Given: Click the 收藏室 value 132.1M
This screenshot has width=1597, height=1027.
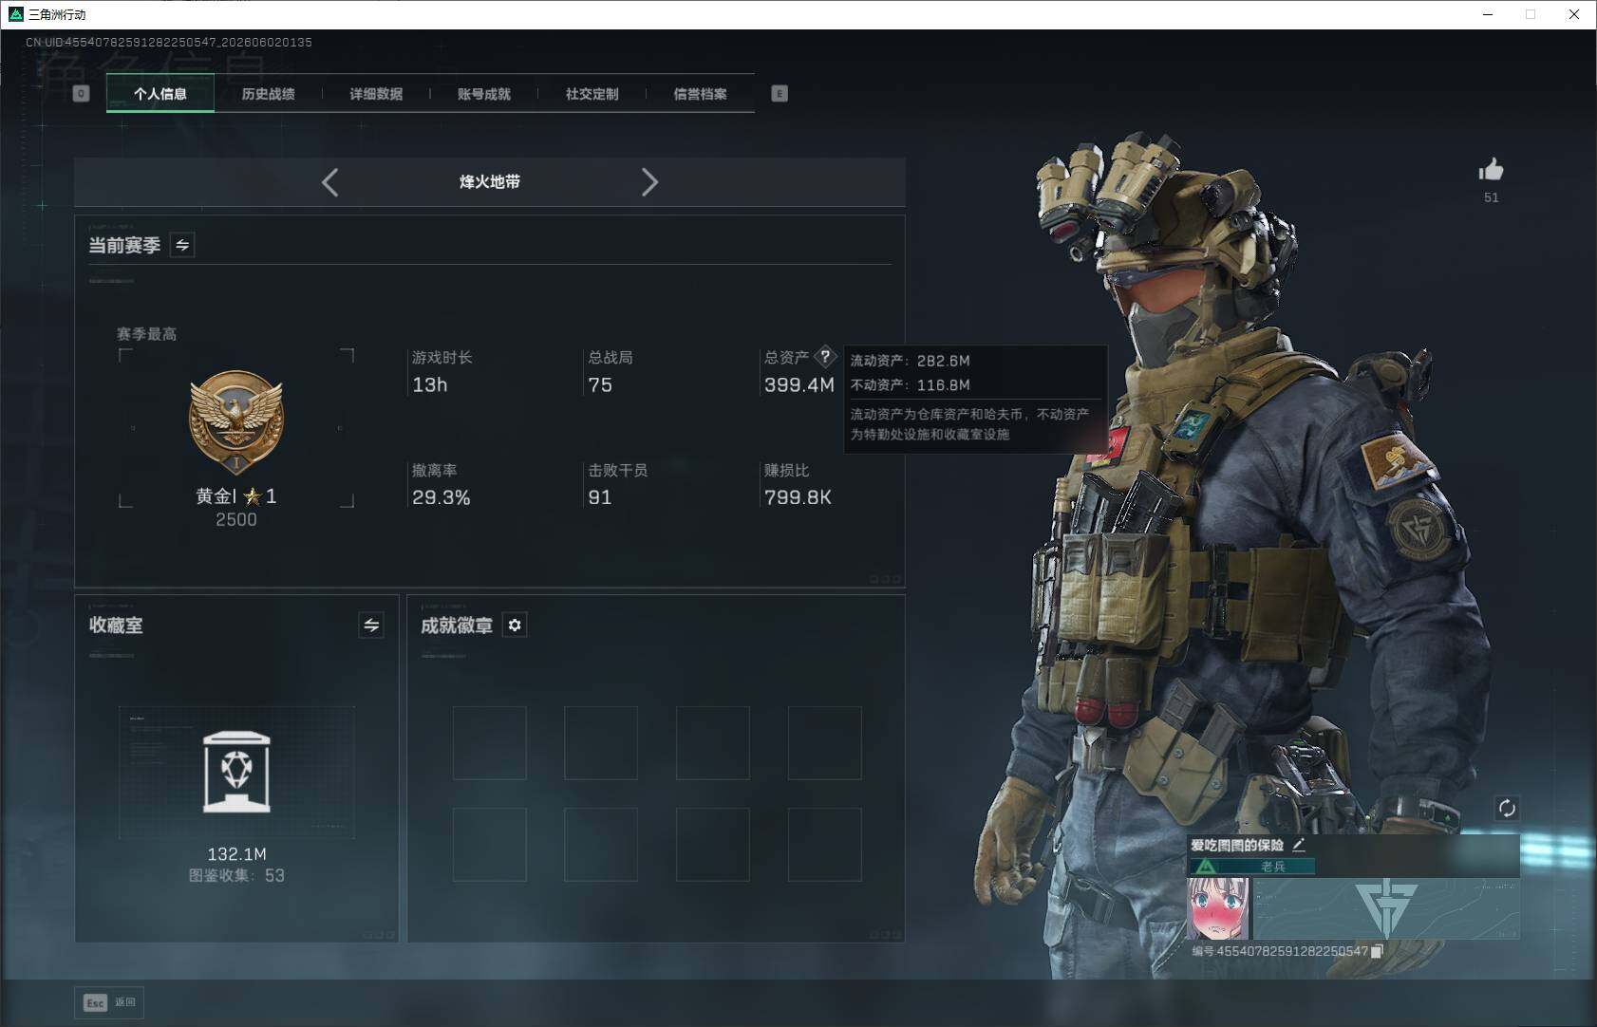Looking at the screenshot, I should pyautogui.click(x=236, y=854).
